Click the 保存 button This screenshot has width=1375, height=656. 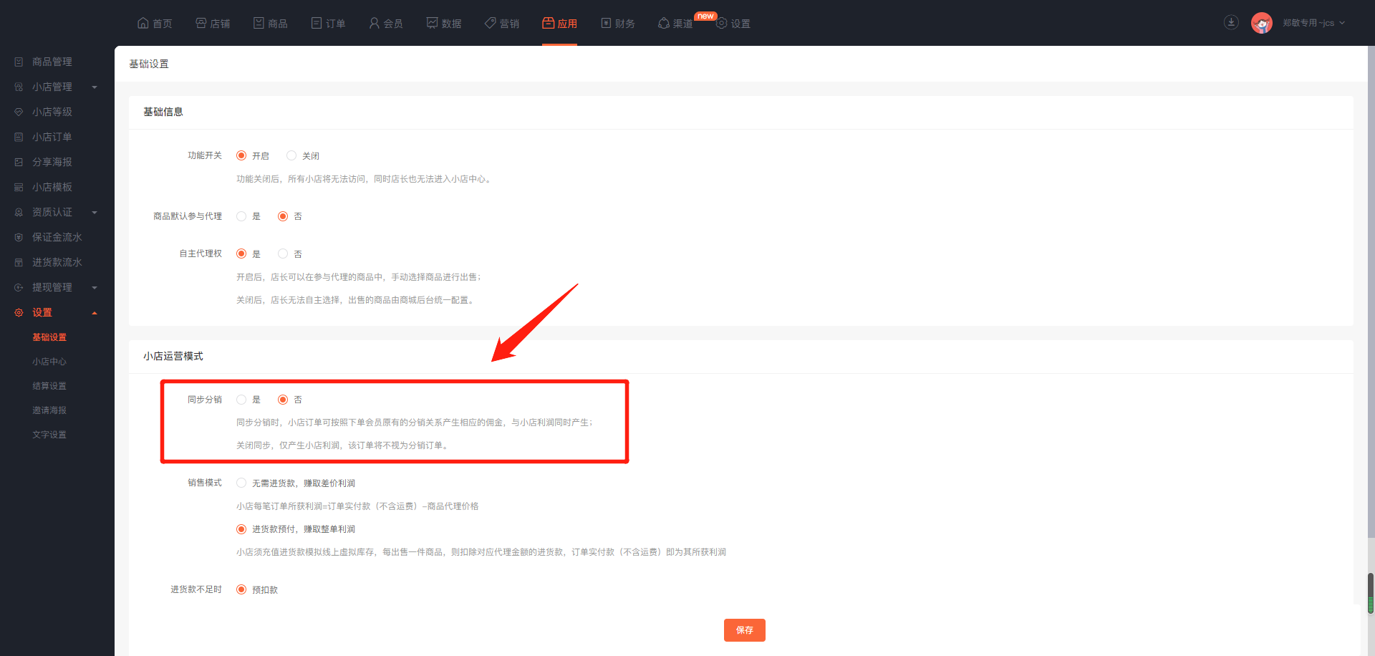(x=744, y=630)
